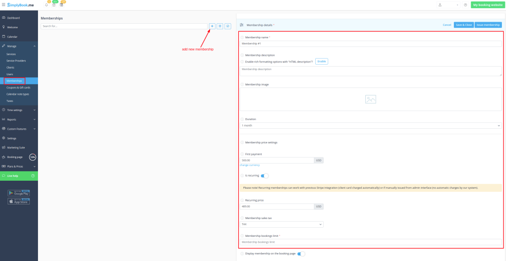The image size is (506, 261).
Task: Open the notifications bell icon
Action: pyautogui.click(x=47, y=5)
